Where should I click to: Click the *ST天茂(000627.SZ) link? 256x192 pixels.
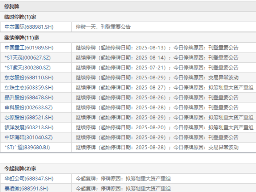point(28,58)
